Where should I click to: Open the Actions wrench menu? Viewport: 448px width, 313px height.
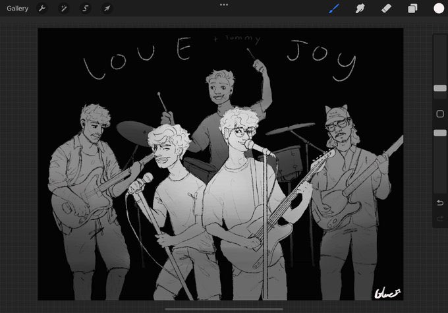42,9
